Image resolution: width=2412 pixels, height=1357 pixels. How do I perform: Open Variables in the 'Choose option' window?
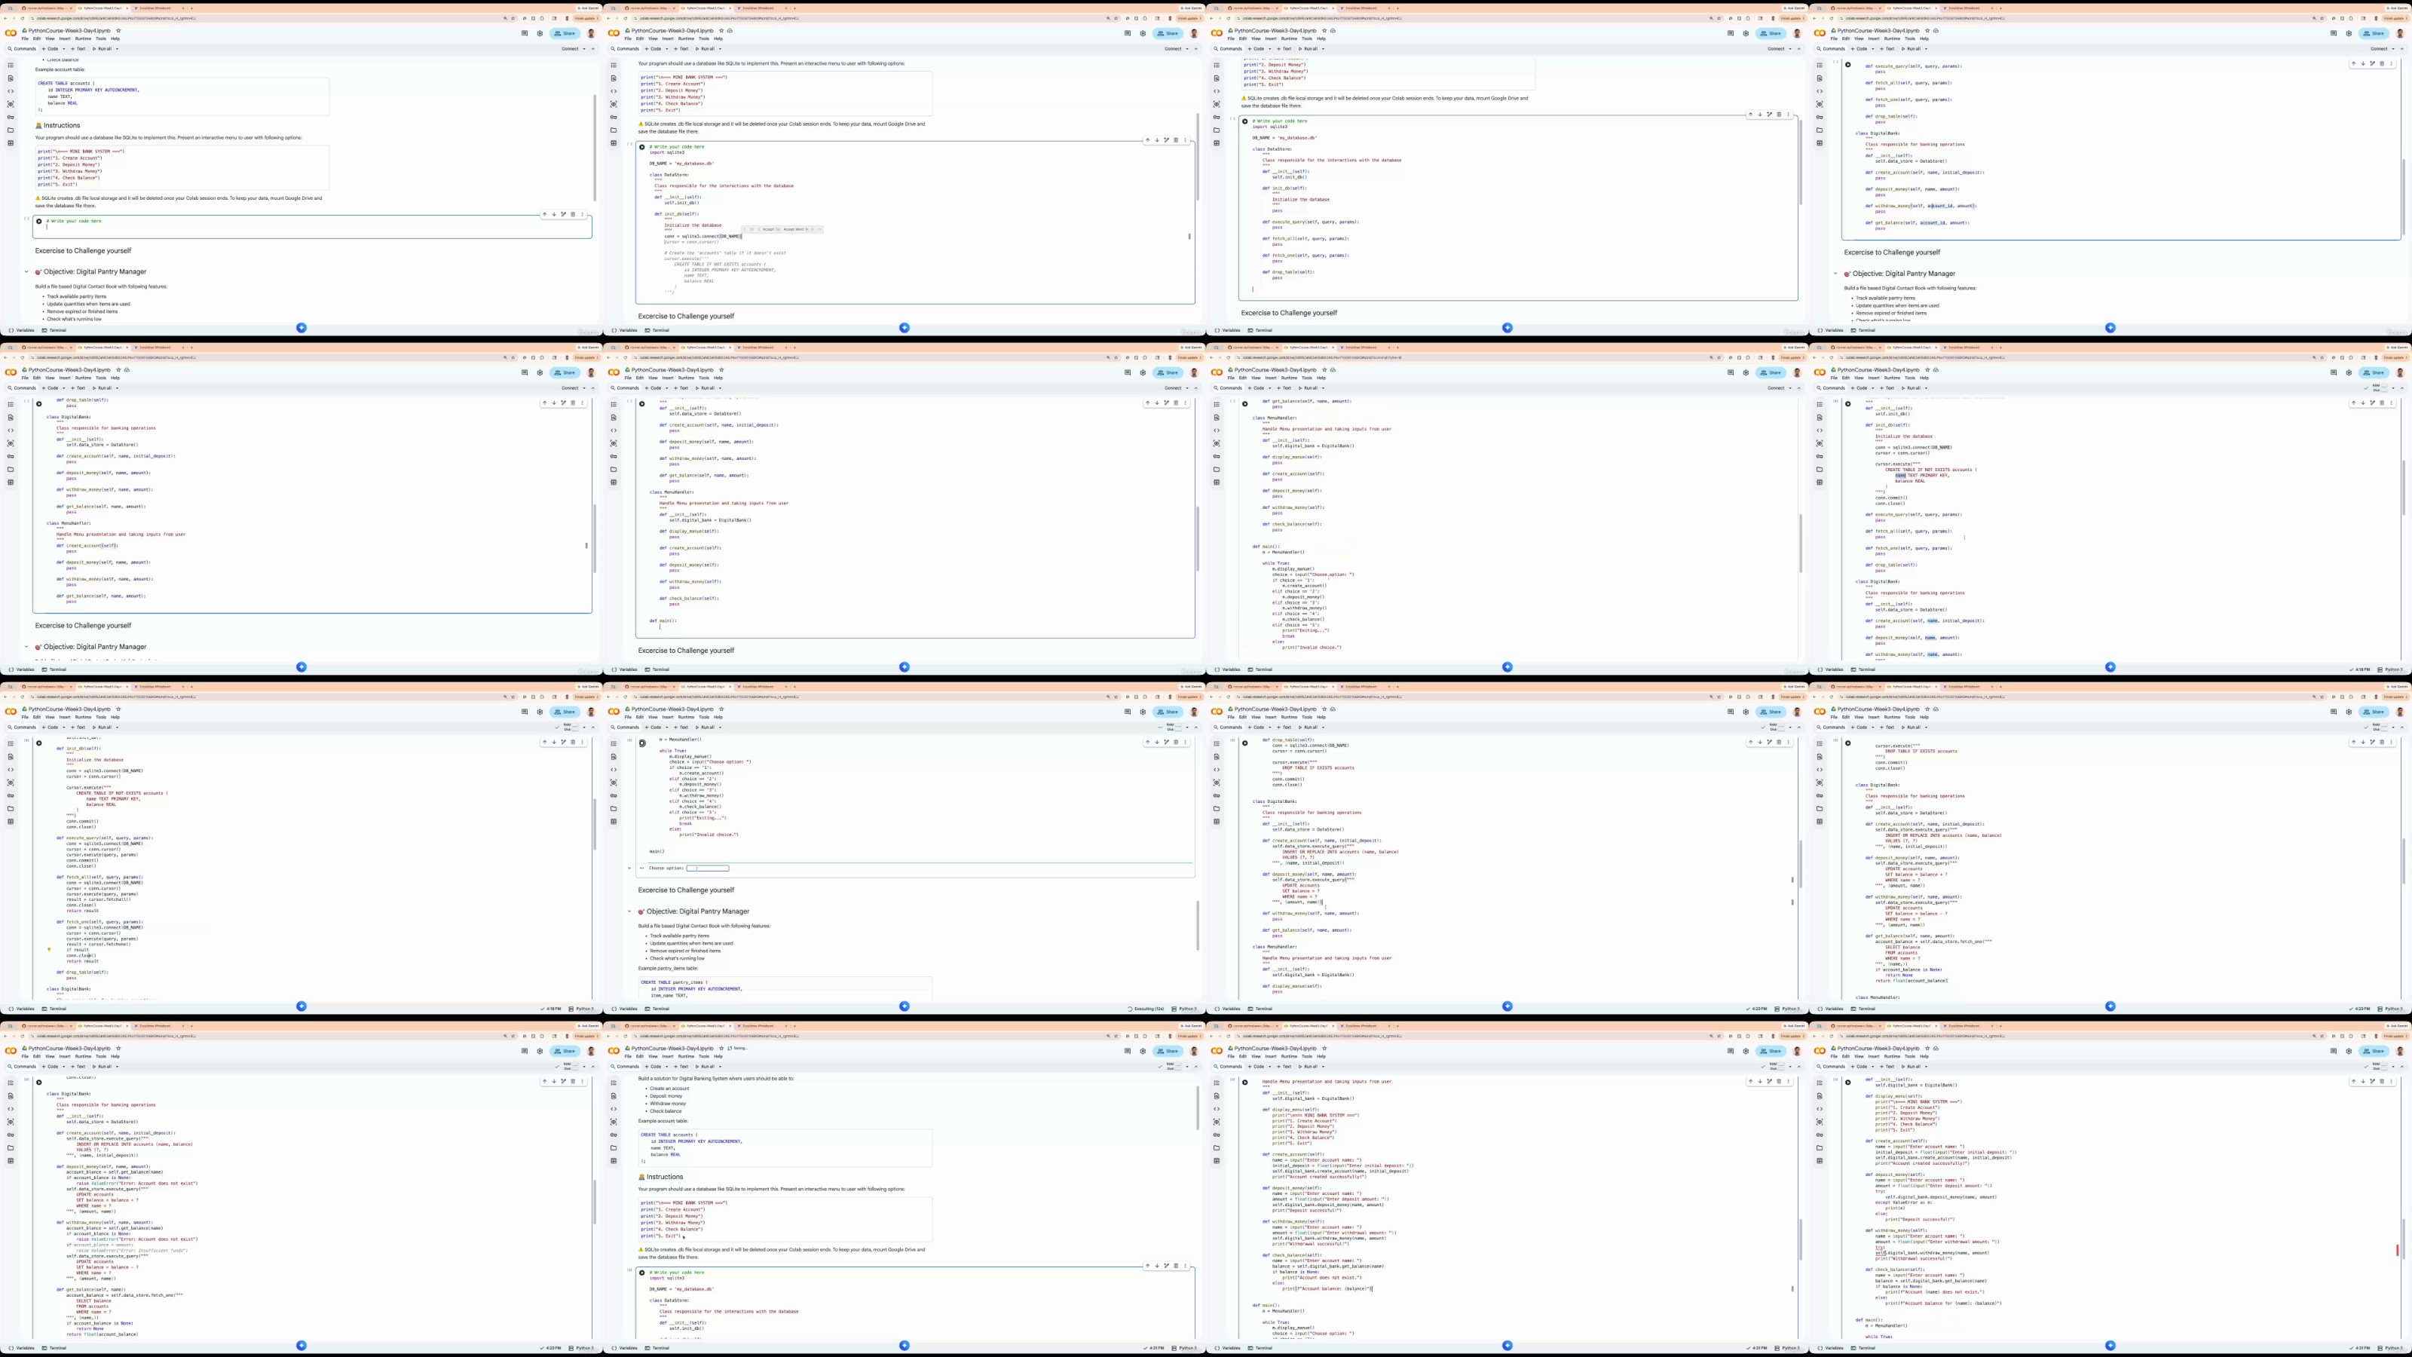pyautogui.click(x=626, y=1009)
